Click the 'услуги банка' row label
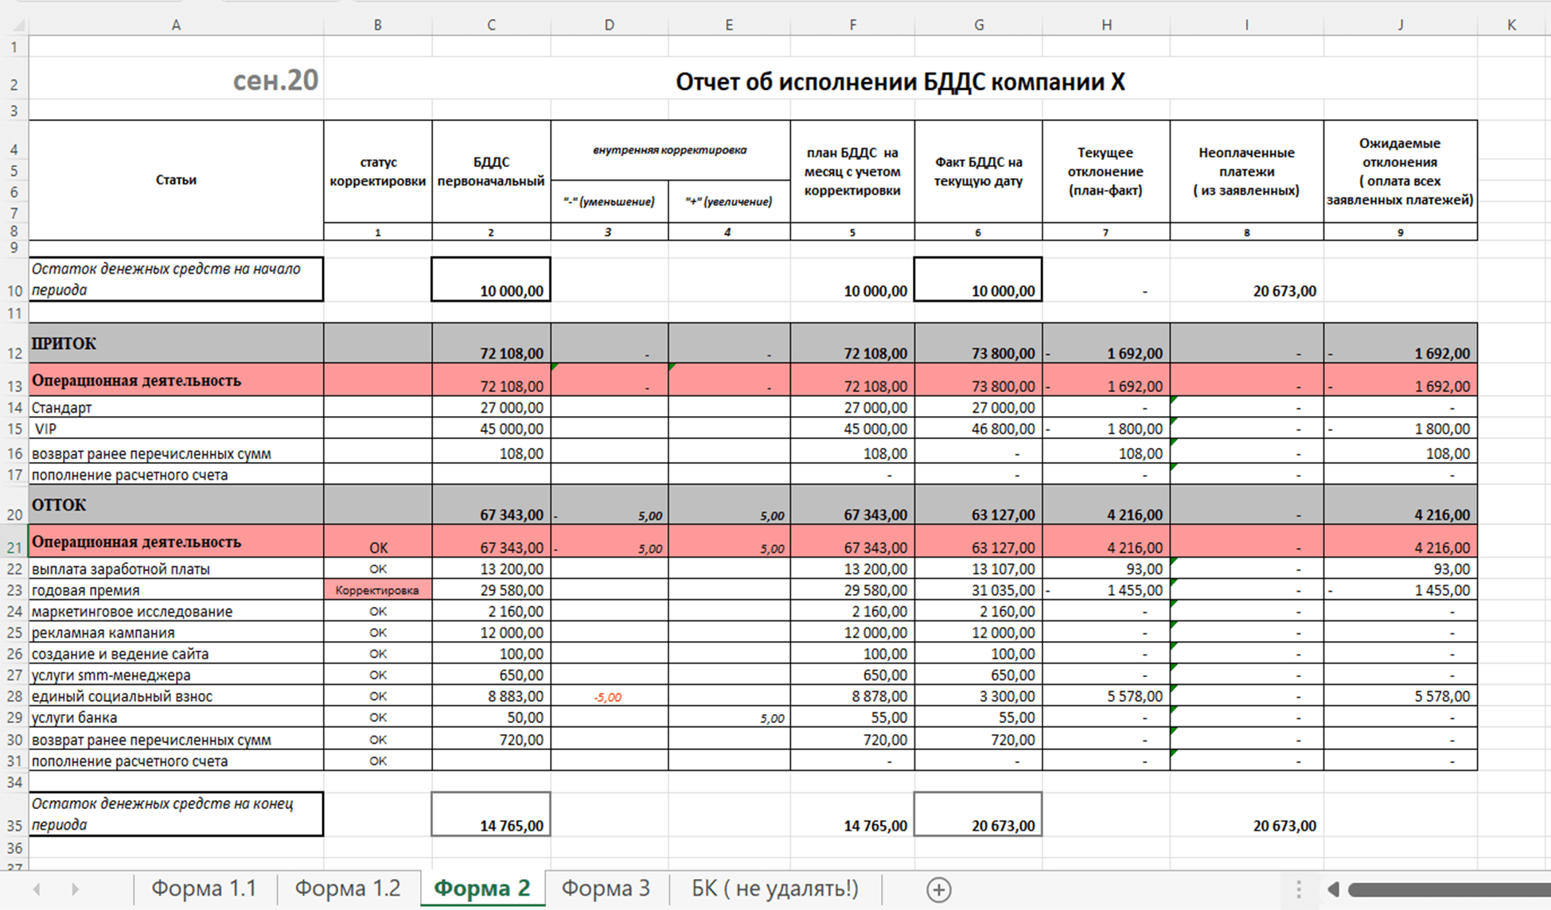 176,717
